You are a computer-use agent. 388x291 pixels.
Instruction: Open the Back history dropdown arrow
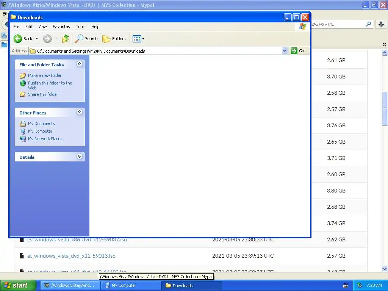click(x=37, y=39)
